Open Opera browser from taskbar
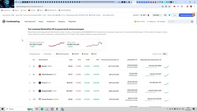This screenshot has height=111, width=197. [x=52, y=109]
